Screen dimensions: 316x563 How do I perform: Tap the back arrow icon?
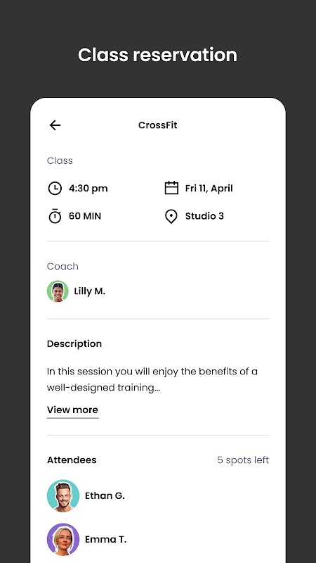pos(55,125)
